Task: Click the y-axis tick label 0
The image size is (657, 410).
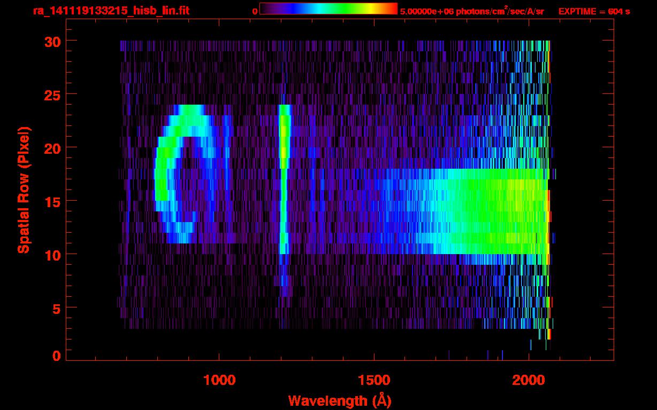Action: (x=57, y=356)
